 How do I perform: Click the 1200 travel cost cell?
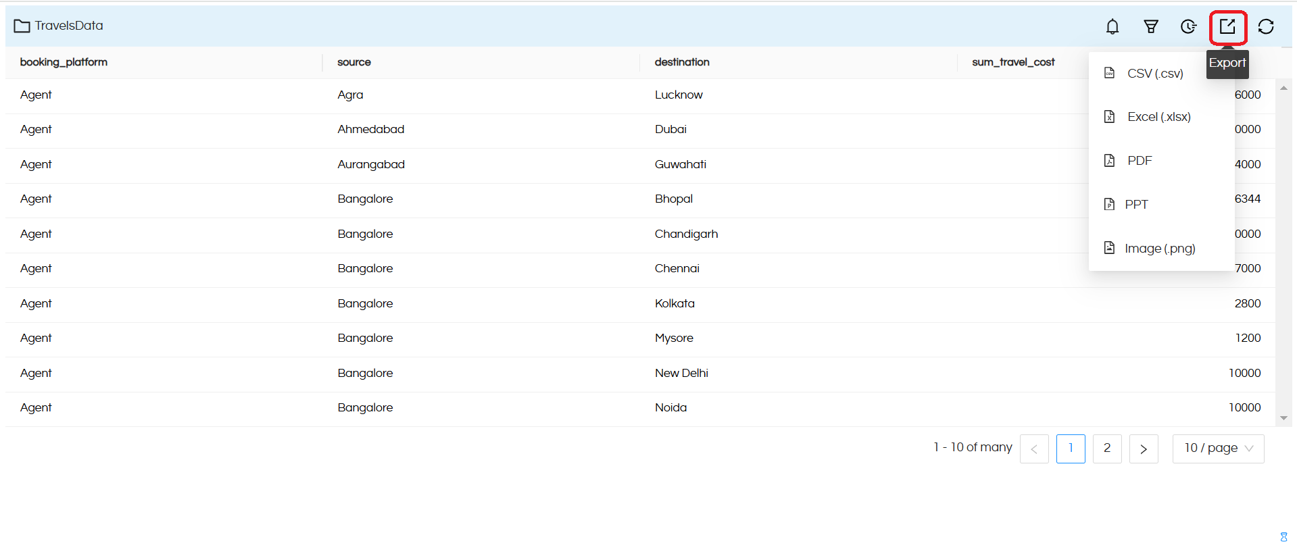tap(1248, 338)
